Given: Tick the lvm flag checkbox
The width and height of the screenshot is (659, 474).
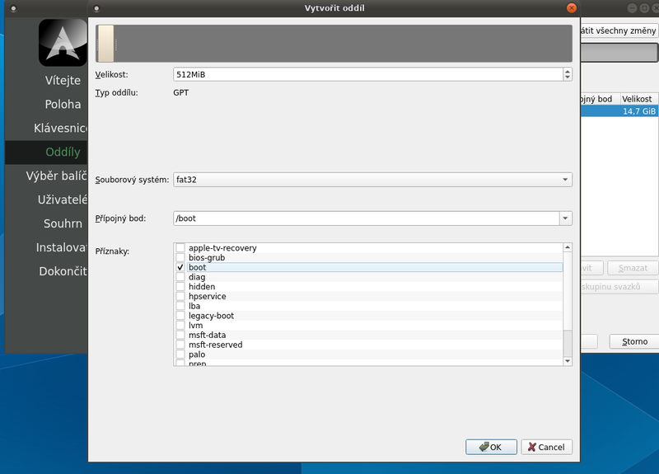Looking at the screenshot, I should pos(180,326).
